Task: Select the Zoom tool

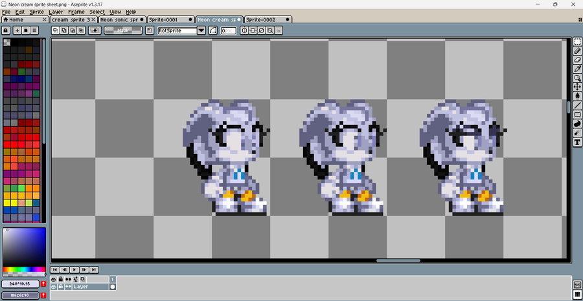Action: point(577,78)
